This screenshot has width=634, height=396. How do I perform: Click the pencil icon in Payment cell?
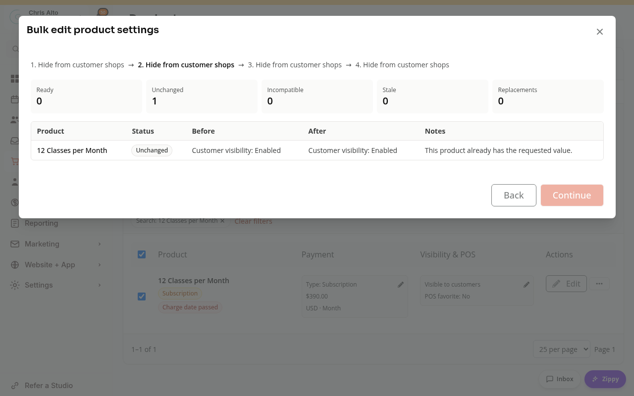(x=401, y=285)
